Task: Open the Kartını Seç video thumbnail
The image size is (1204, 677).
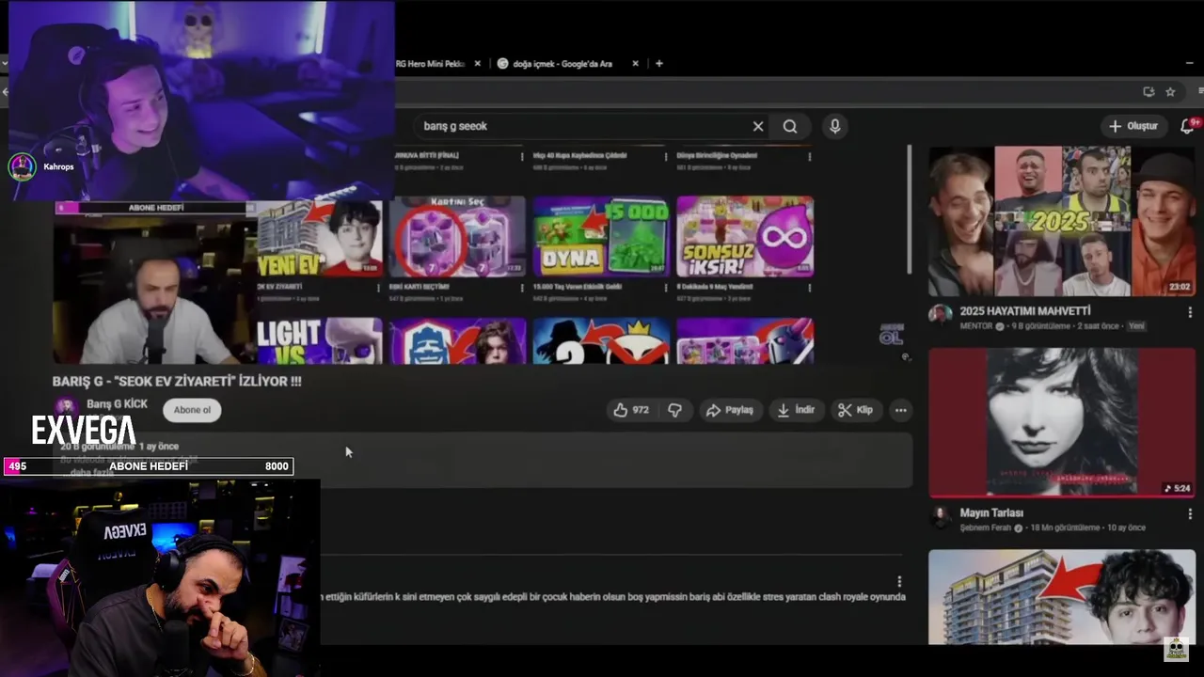Action: point(457,236)
